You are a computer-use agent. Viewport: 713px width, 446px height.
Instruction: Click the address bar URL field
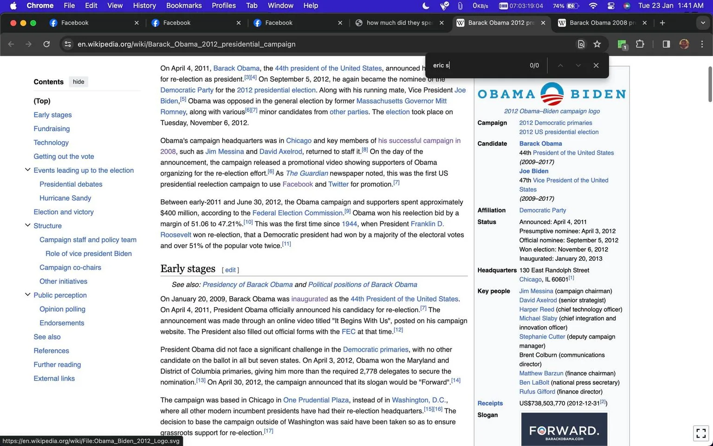pyautogui.click(x=320, y=44)
